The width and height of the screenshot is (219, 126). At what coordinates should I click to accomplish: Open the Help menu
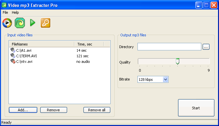point(15,12)
